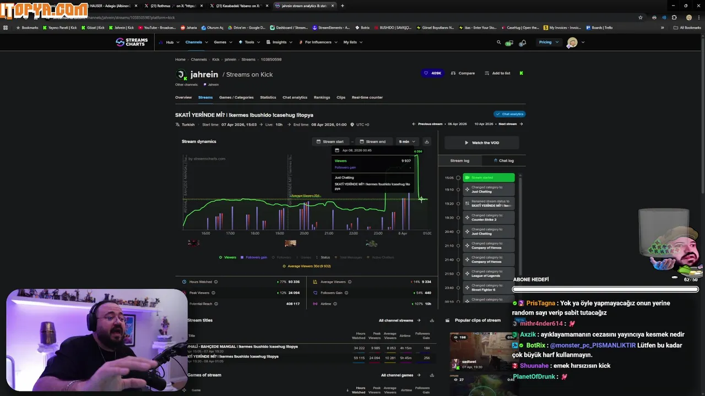Switch to the Games / Categories tab
This screenshot has height=396, width=705.
[236, 97]
